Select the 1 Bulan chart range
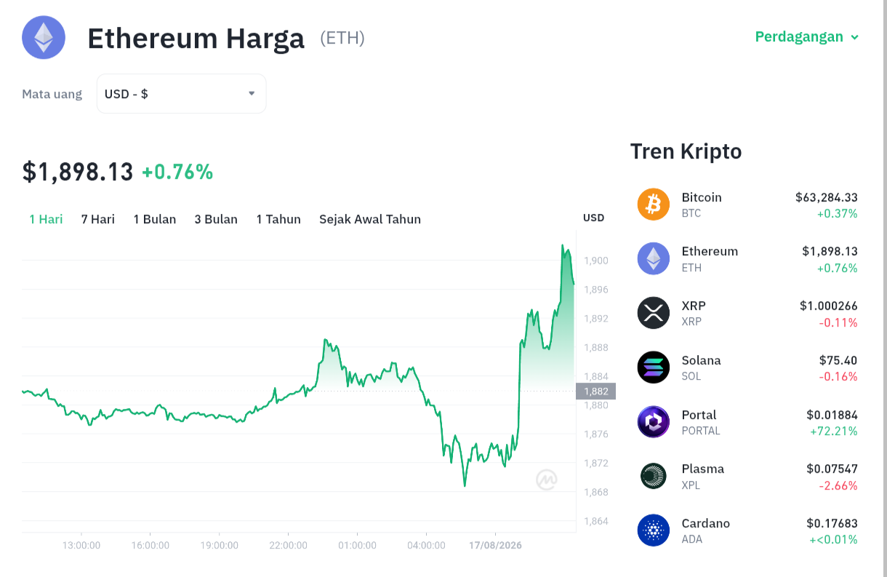 (x=155, y=219)
